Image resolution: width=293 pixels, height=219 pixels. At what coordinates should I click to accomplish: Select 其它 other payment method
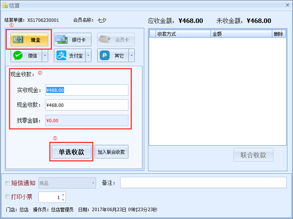[105, 56]
